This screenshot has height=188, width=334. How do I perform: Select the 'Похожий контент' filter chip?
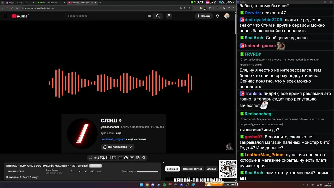pyautogui.click(x=193, y=169)
